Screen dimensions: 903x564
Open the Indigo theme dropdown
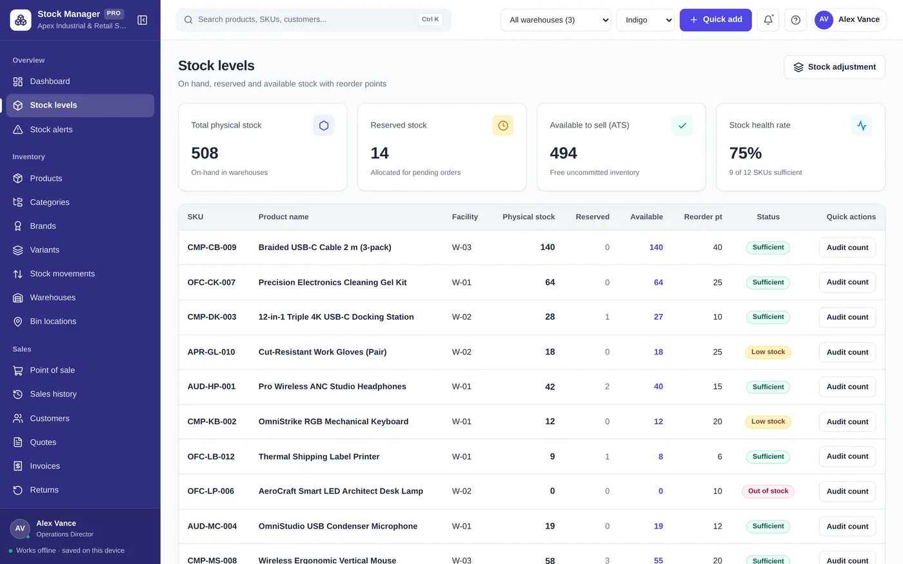pos(646,20)
